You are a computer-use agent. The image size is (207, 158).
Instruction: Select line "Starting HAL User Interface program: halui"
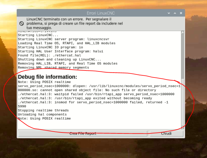[61, 51]
